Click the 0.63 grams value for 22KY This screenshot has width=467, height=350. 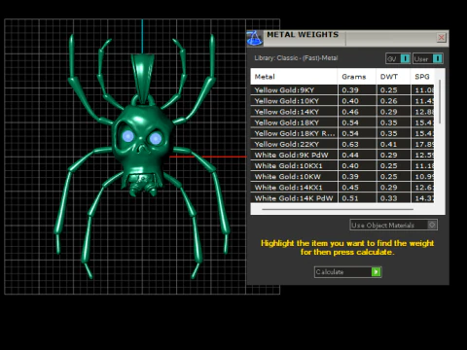[350, 144]
